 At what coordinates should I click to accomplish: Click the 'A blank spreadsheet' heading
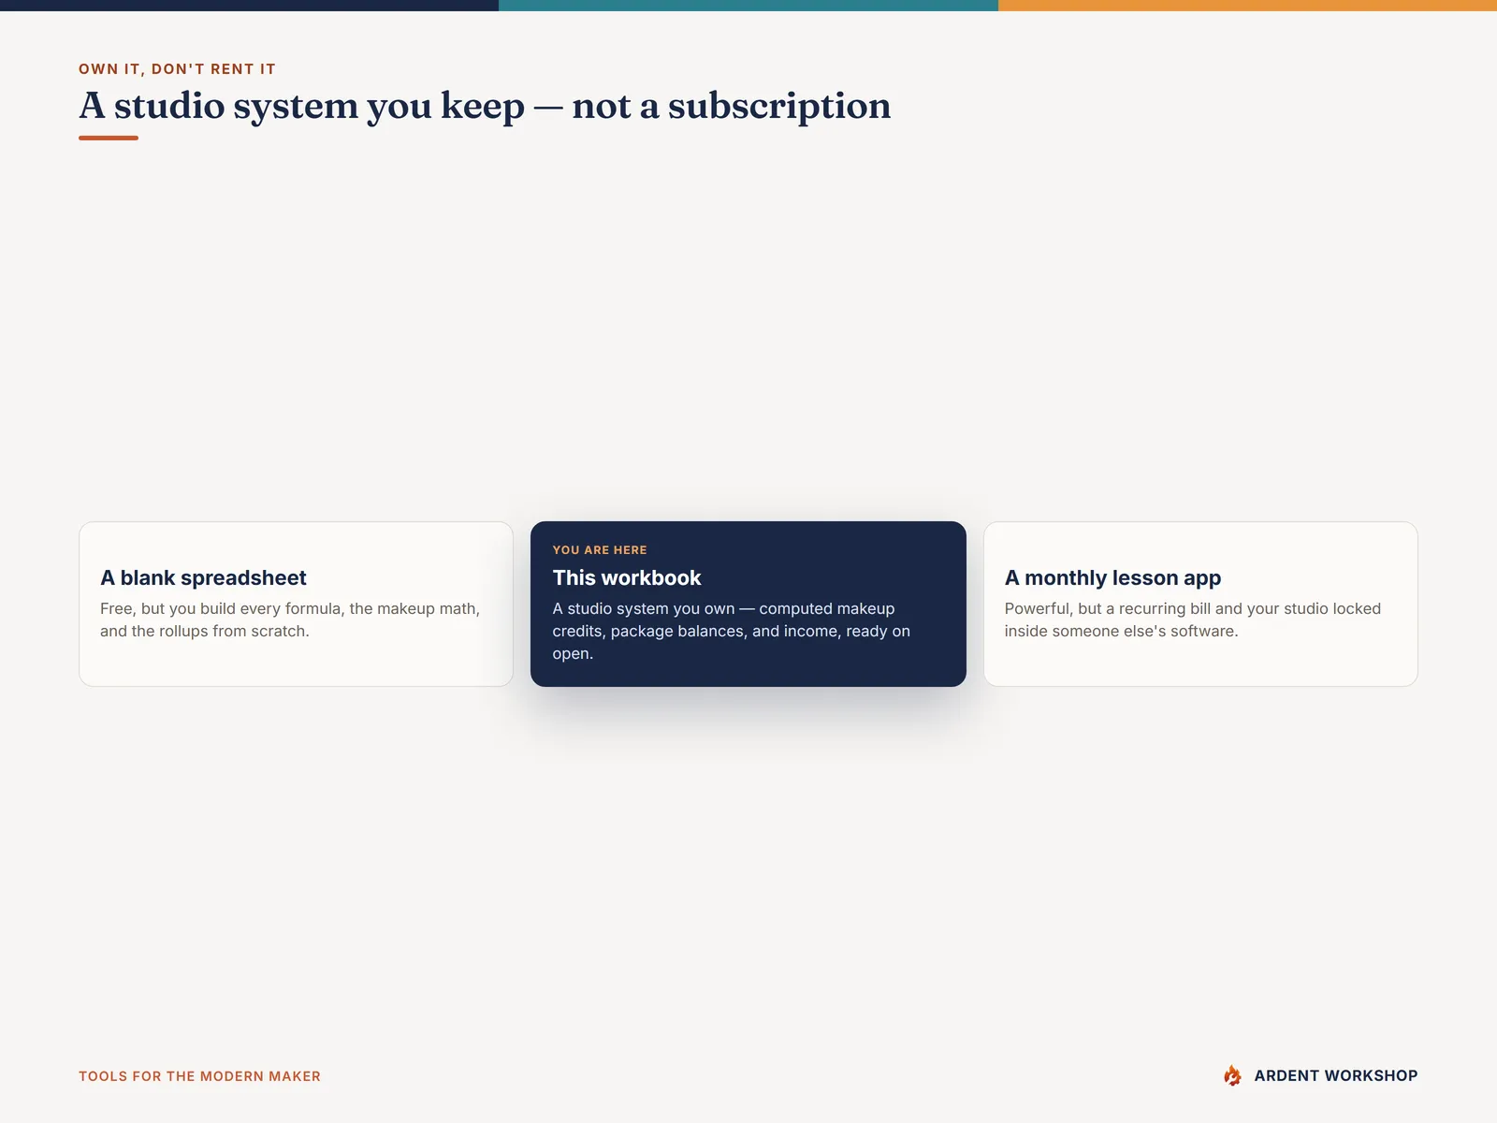coord(203,578)
